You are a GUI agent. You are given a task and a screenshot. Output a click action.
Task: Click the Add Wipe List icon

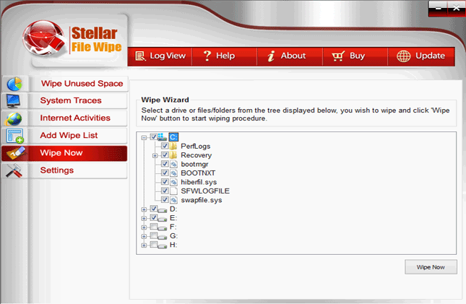click(15, 136)
